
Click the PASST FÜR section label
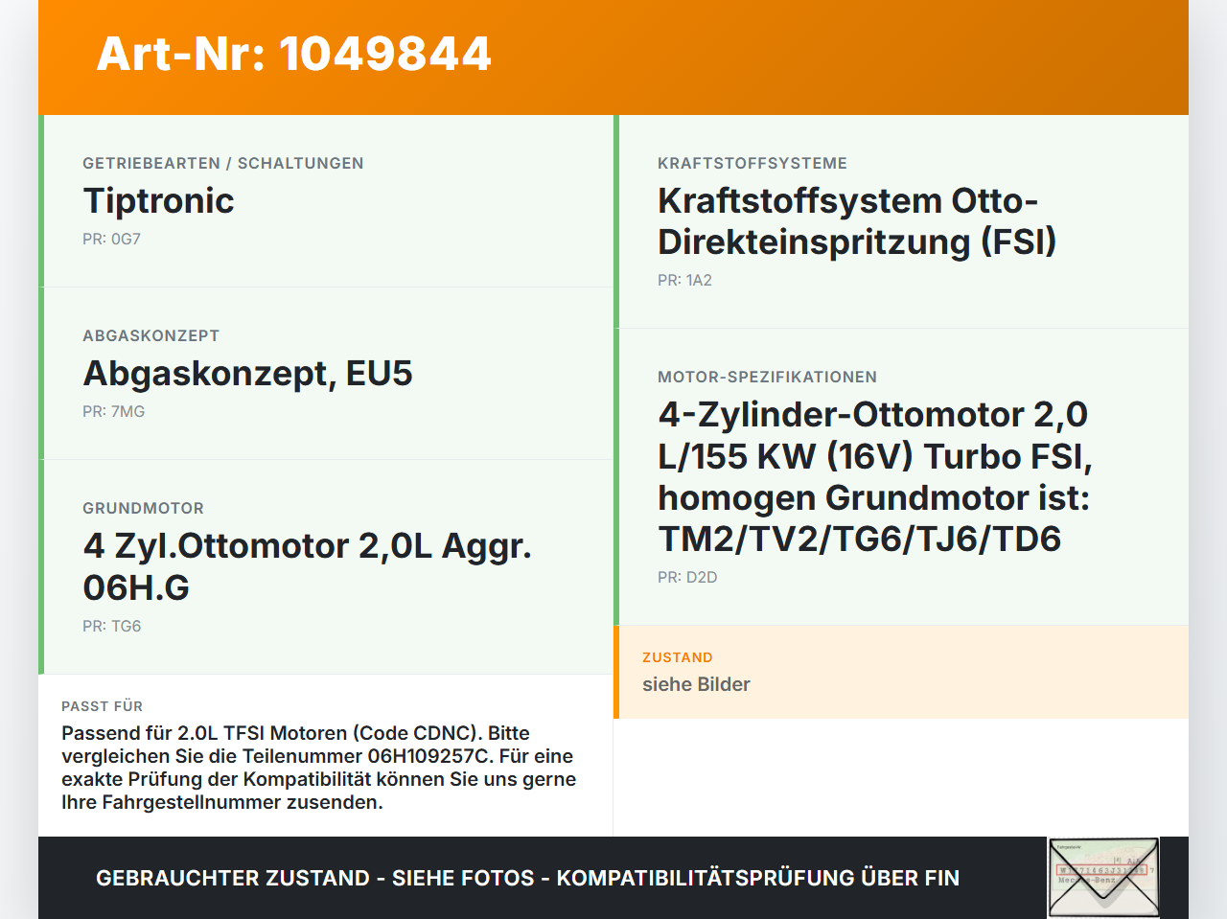point(102,706)
